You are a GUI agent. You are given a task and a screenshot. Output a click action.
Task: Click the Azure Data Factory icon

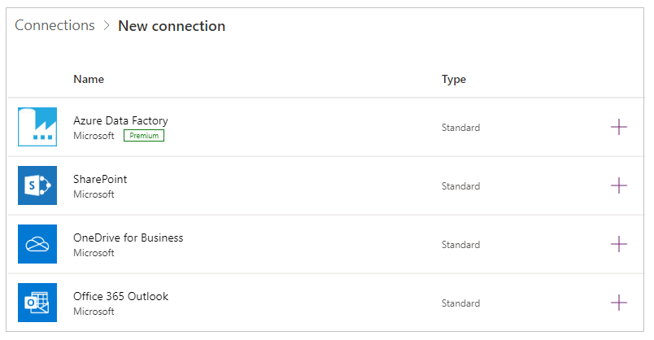(37, 127)
